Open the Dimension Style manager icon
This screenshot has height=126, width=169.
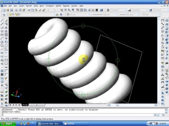point(130,10)
